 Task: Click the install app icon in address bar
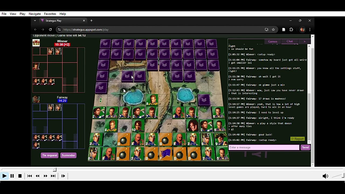tap(267, 30)
